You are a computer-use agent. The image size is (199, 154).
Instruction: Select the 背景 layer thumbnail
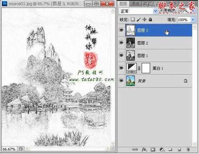[x=131, y=81]
